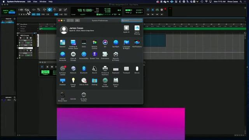Open the ruler view selector beside Bars|Beats
Image resolution: width=249 pixels, height=140 pixels.
pyautogui.click(x=18, y=24)
